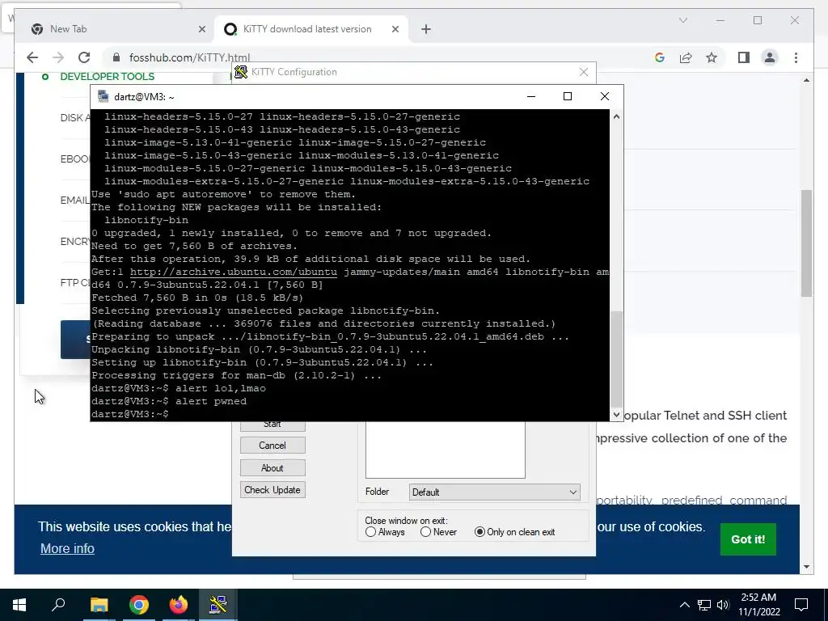Click the saved sessions list box

pyautogui.click(x=446, y=450)
